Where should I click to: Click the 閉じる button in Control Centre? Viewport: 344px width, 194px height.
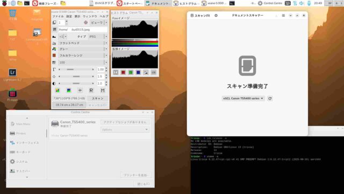coord(143,184)
